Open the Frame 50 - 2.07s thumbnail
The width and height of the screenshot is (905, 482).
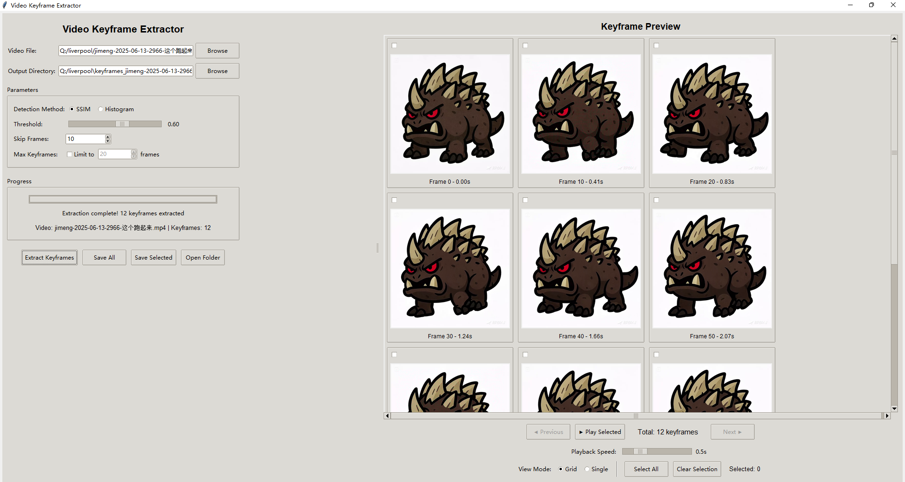712,269
